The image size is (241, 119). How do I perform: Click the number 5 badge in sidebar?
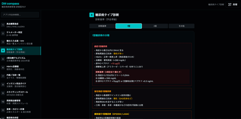[x=3, y=59]
